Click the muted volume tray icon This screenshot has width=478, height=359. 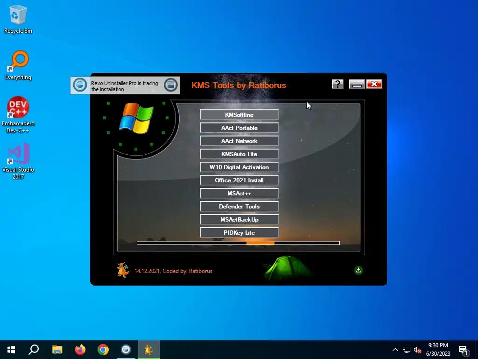(x=417, y=350)
